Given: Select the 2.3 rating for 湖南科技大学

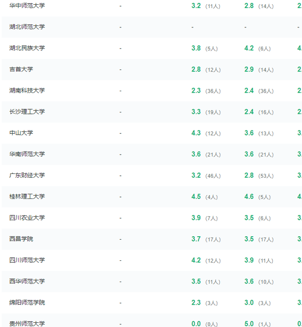Looking at the screenshot, I should [196, 91].
